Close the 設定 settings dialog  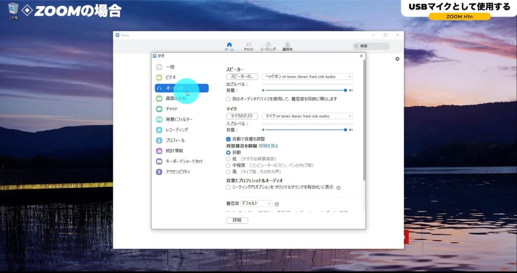361,56
